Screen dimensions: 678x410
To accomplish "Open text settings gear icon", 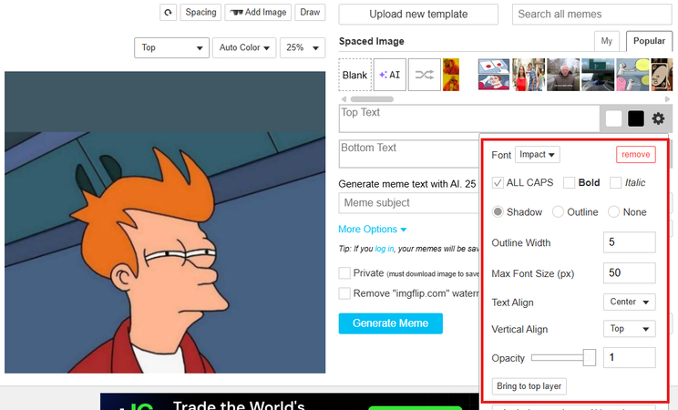I will point(658,118).
